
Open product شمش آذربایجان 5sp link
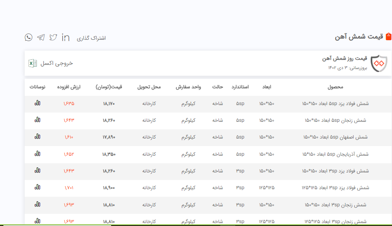pos(336,154)
